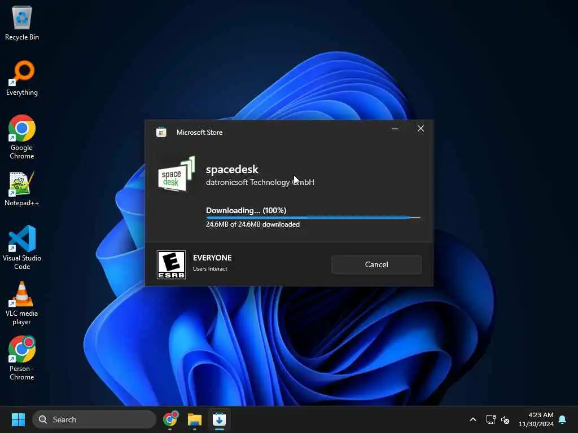The image size is (578, 433).
Task: Open the Recycle Bin desktop icon
Action: click(22, 23)
